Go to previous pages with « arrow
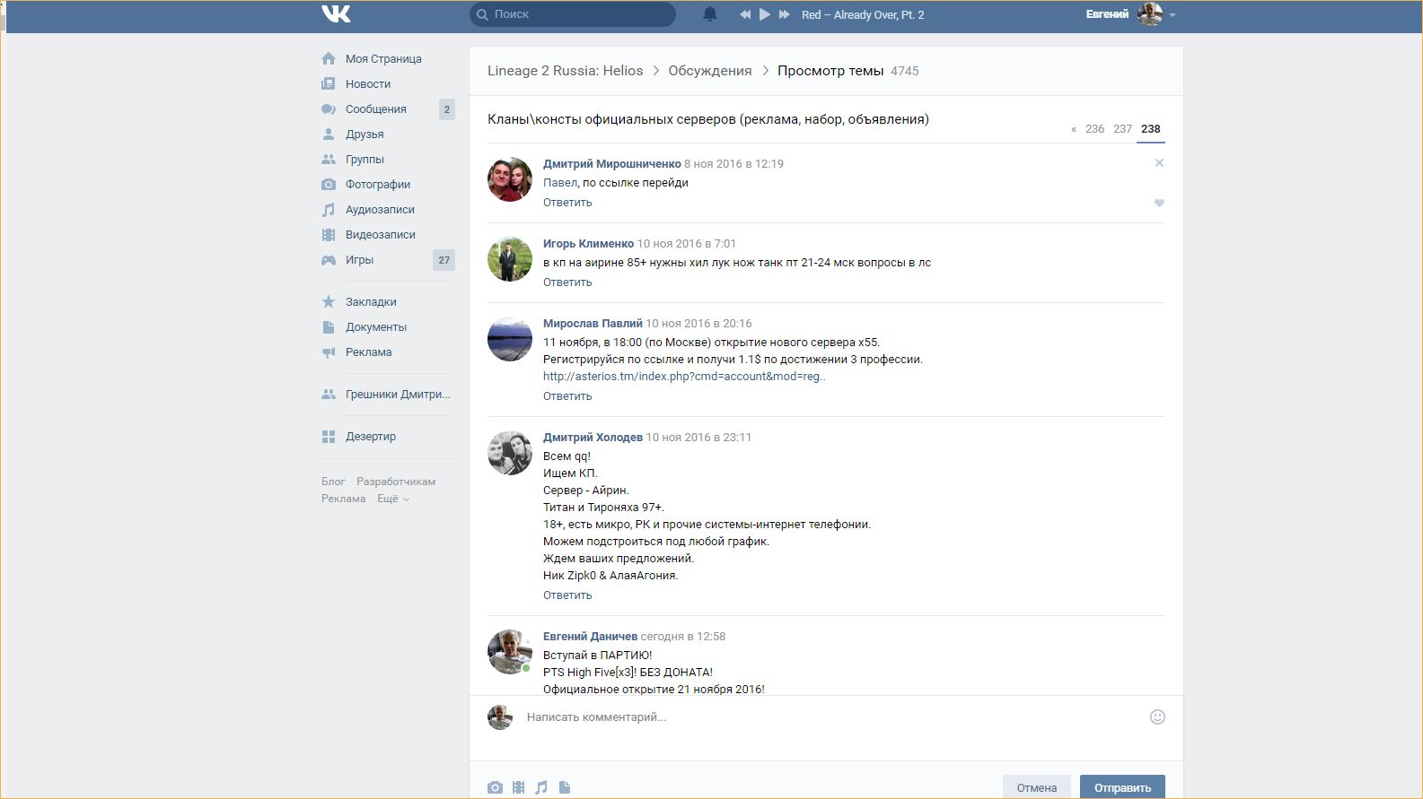This screenshot has width=1423, height=799. pyautogui.click(x=1074, y=129)
